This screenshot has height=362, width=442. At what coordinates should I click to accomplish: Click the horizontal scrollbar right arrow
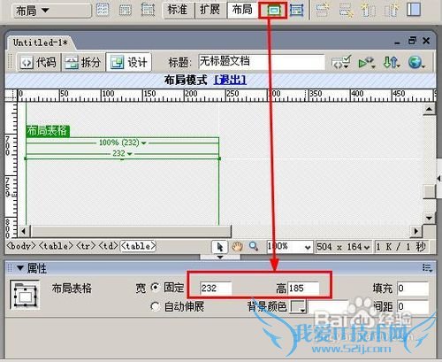[416, 231]
